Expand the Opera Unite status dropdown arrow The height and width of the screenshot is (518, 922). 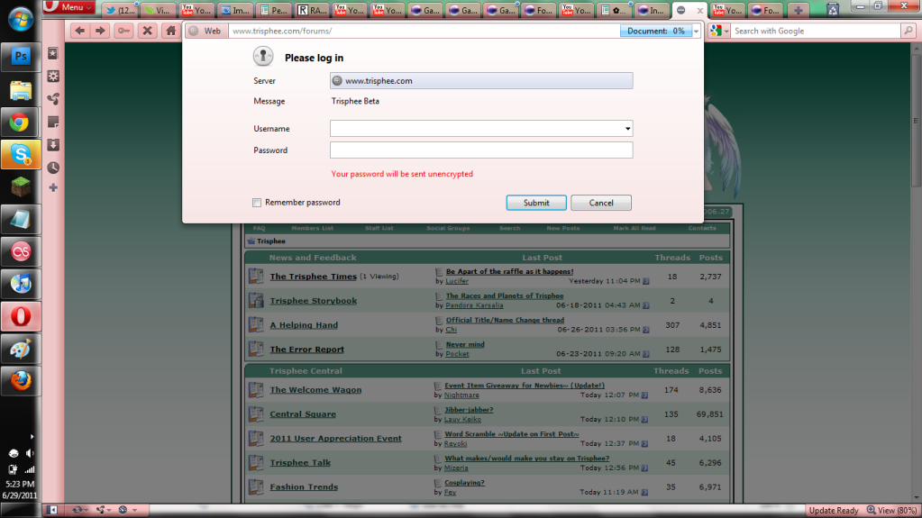click(109, 511)
